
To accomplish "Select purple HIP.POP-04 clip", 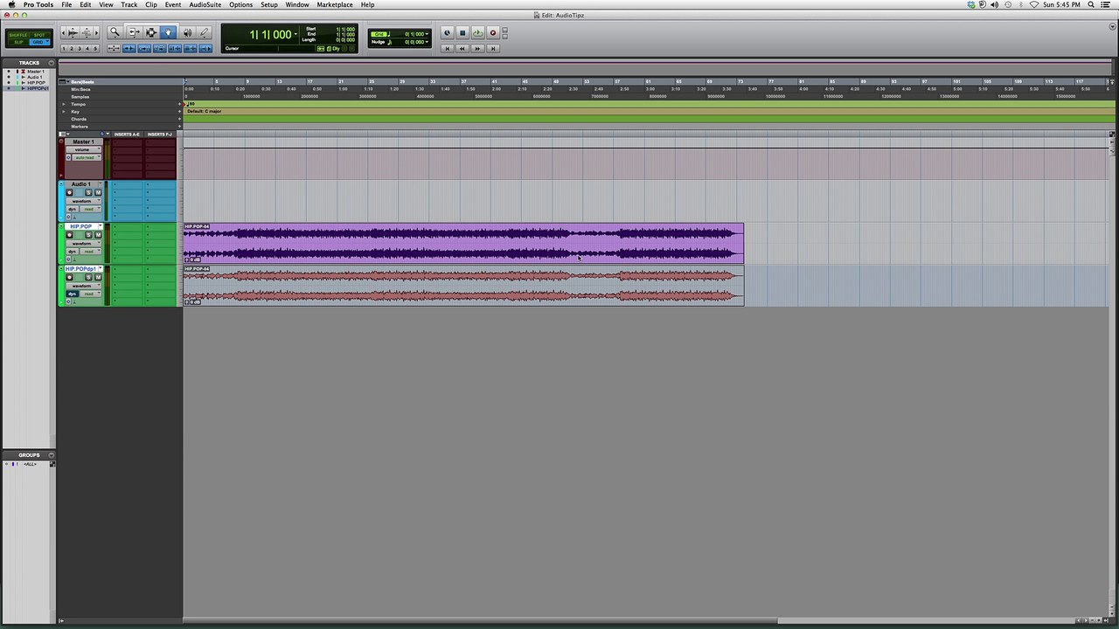I will (463, 243).
